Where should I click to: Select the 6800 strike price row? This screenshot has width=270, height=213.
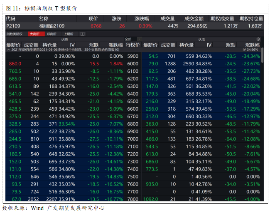tap(133, 124)
